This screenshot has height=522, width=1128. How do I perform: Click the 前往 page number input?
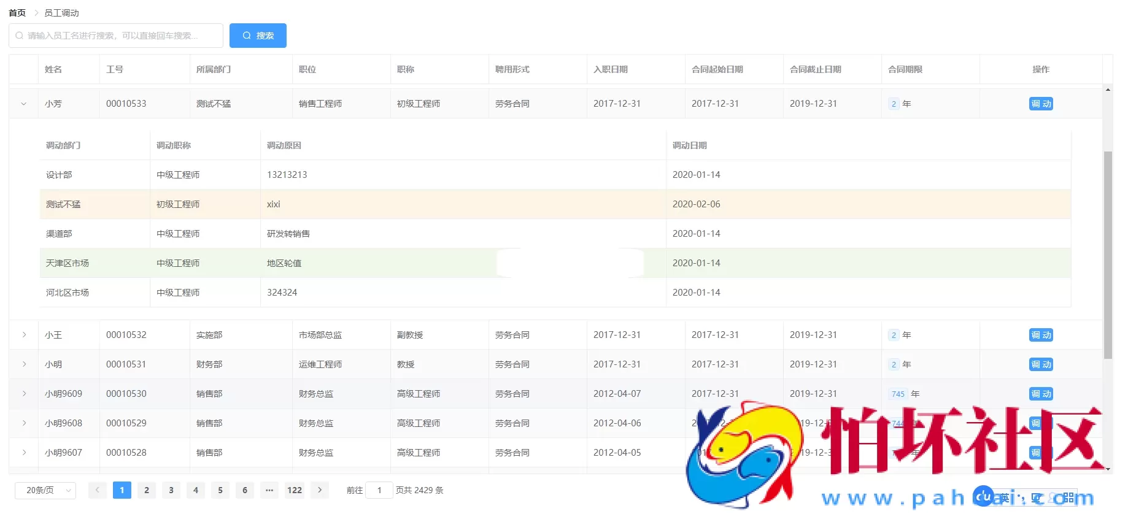coord(379,490)
